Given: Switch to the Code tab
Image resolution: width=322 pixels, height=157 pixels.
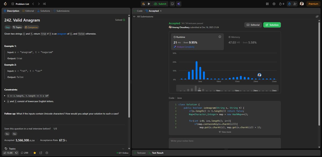Looking at the screenshot, I should pos(138,11).
